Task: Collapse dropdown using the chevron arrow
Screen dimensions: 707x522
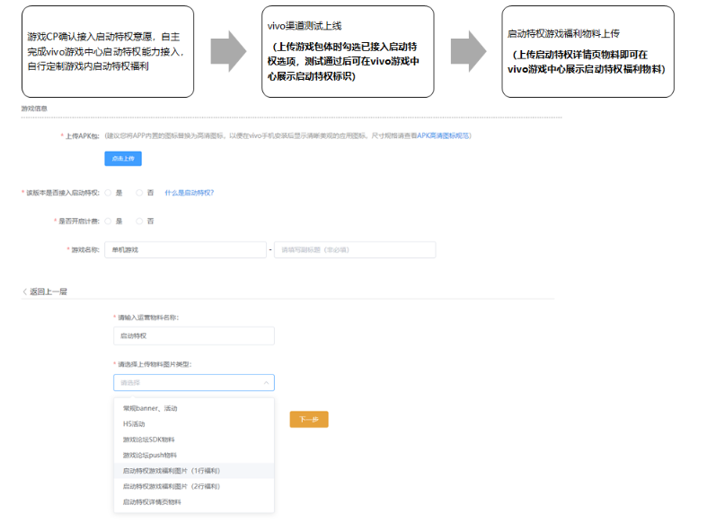Action: [266, 382]
